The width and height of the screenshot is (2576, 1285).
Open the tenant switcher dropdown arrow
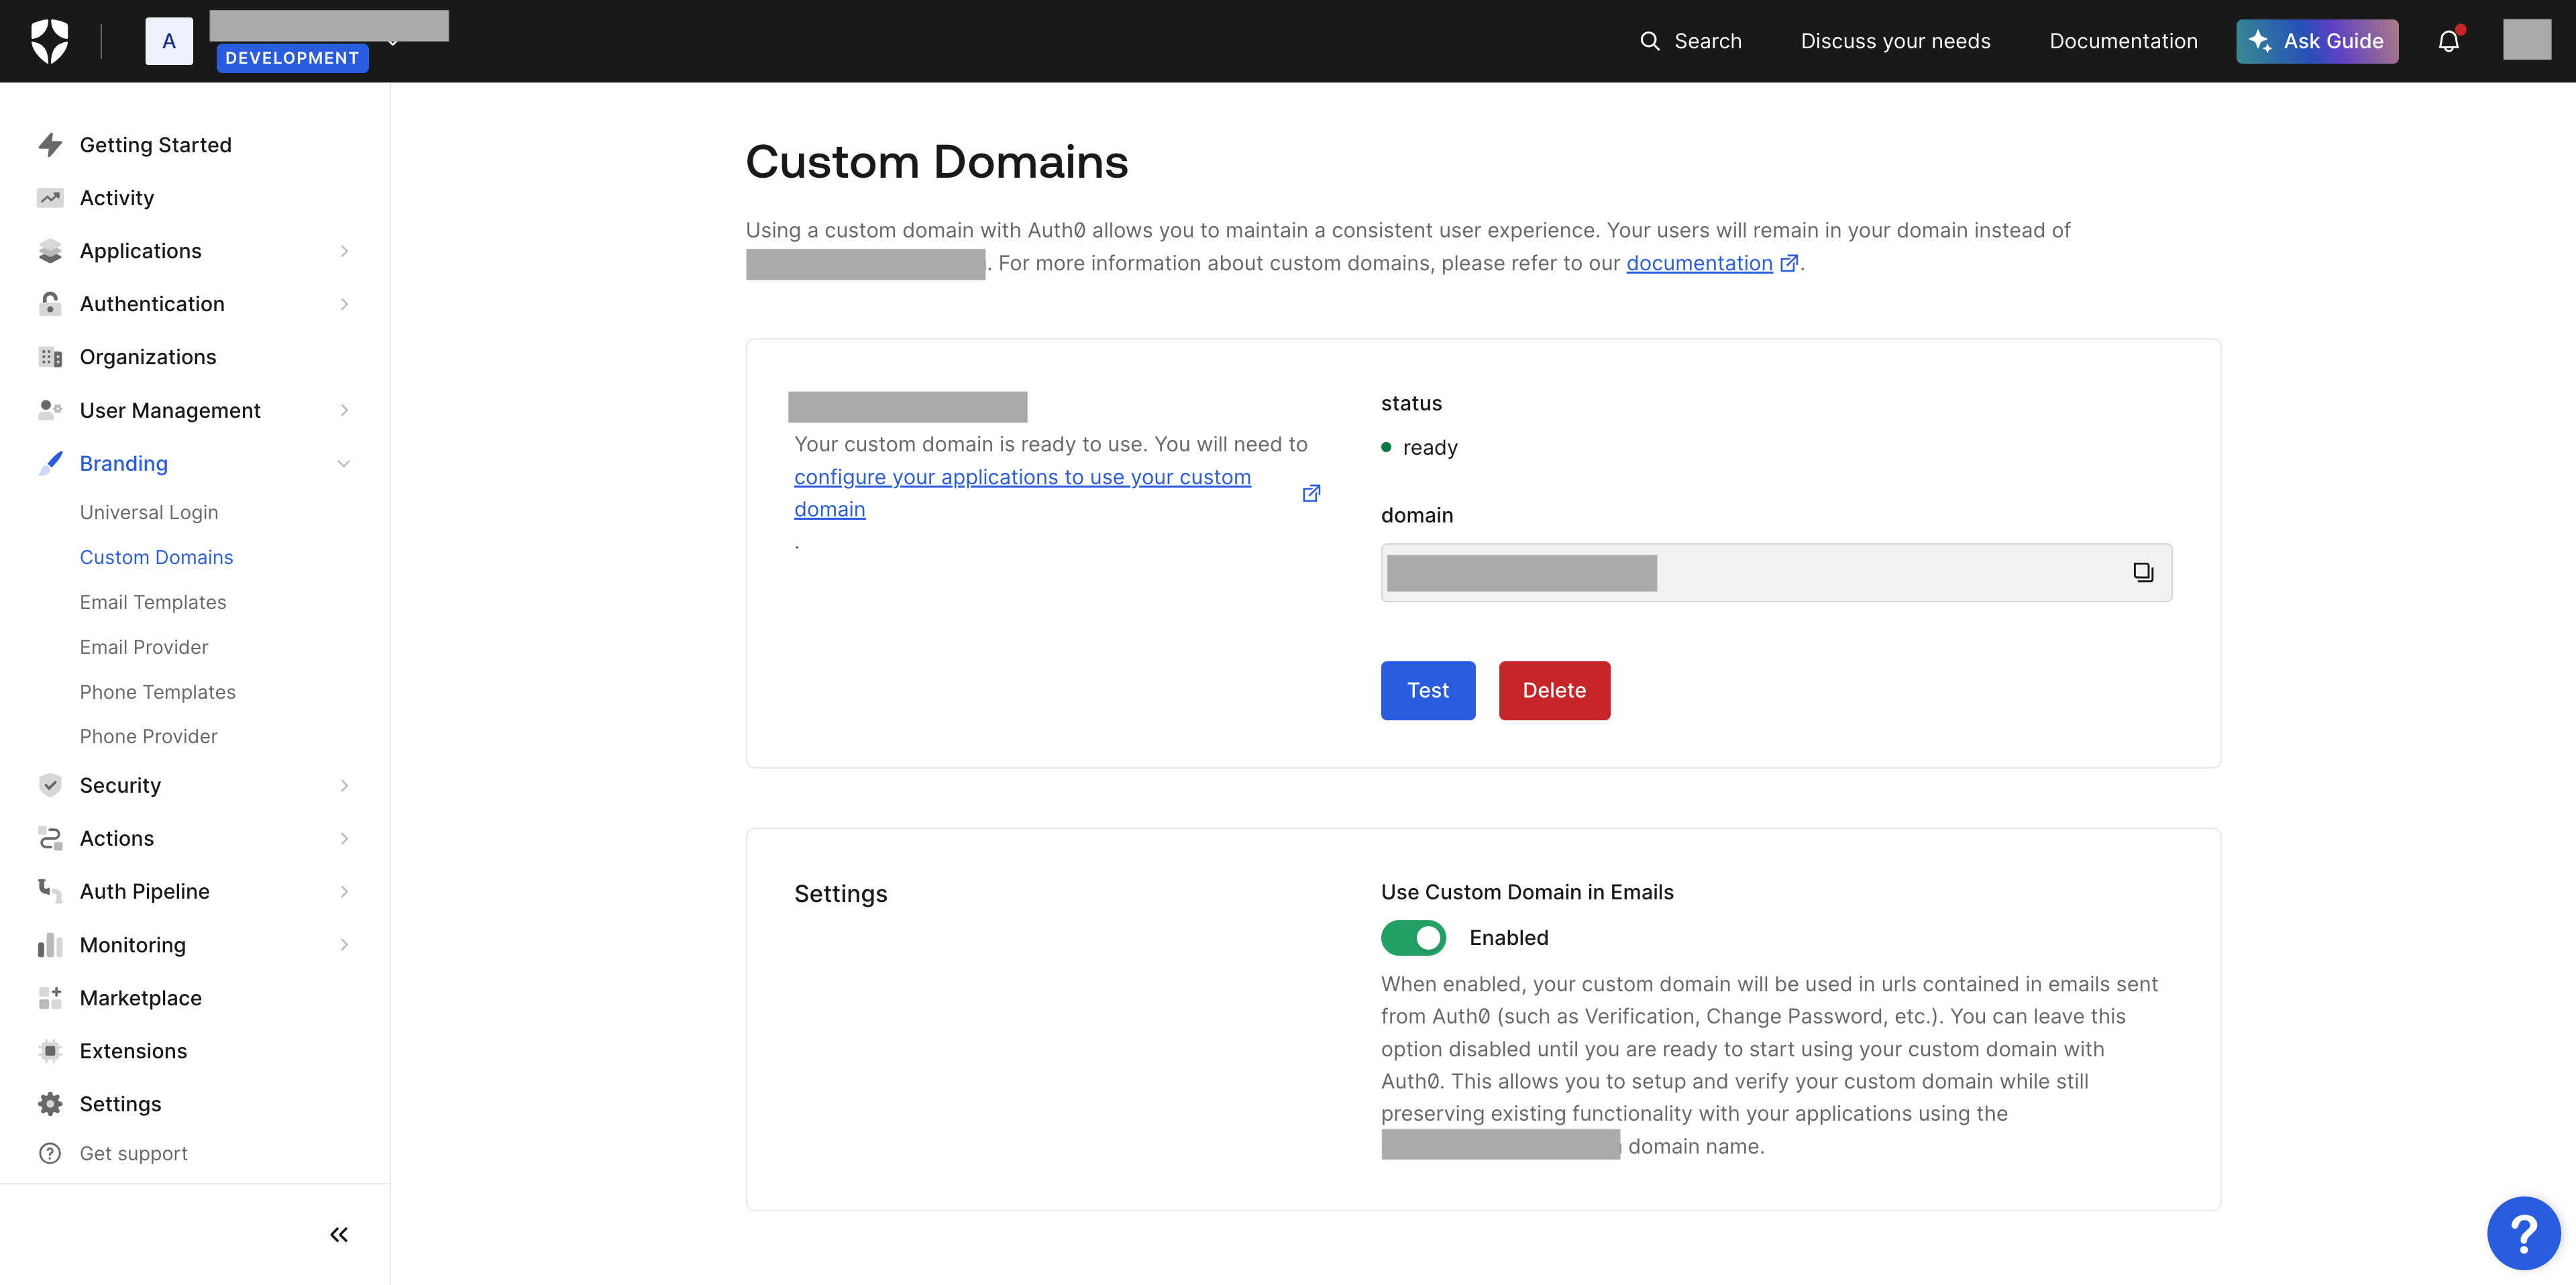pos(393,43)
